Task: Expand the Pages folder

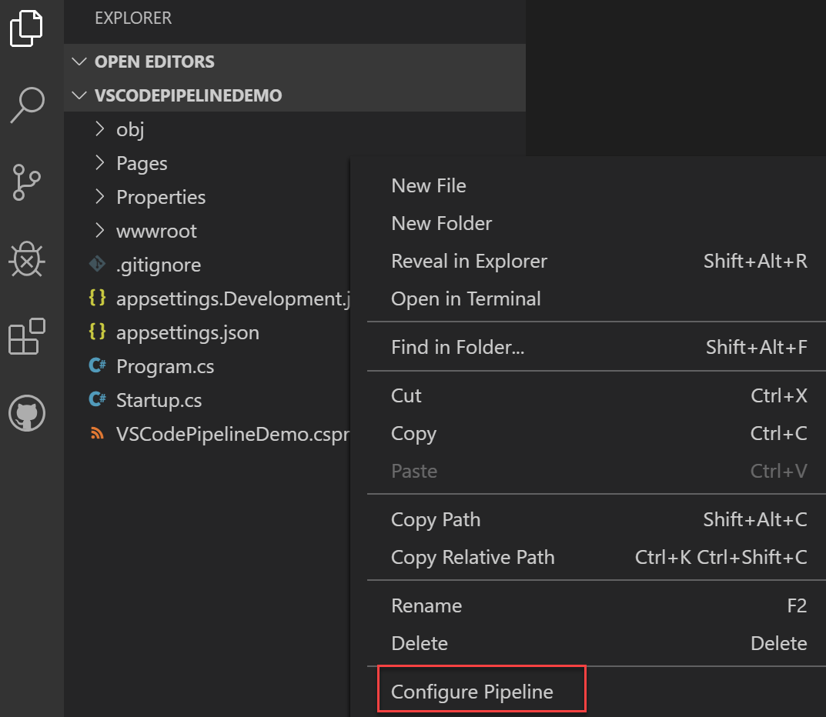Action: tap(100, 162)
